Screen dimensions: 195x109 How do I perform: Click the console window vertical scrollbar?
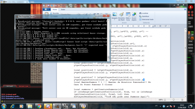pos(108,40)
